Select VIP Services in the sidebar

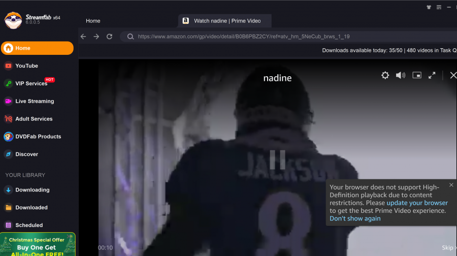point(31,83)
